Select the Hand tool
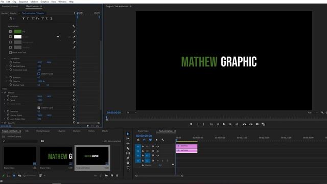Image resolution: width=327 pixels, height=184 pixels. [128, 163]
